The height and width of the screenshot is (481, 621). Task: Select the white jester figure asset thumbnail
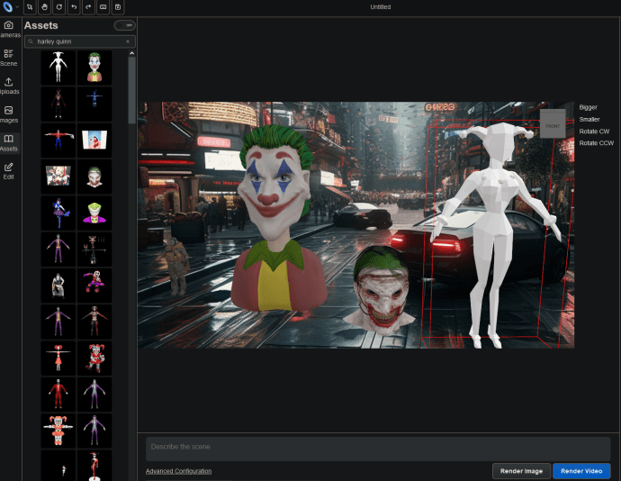tap(58, 68)
